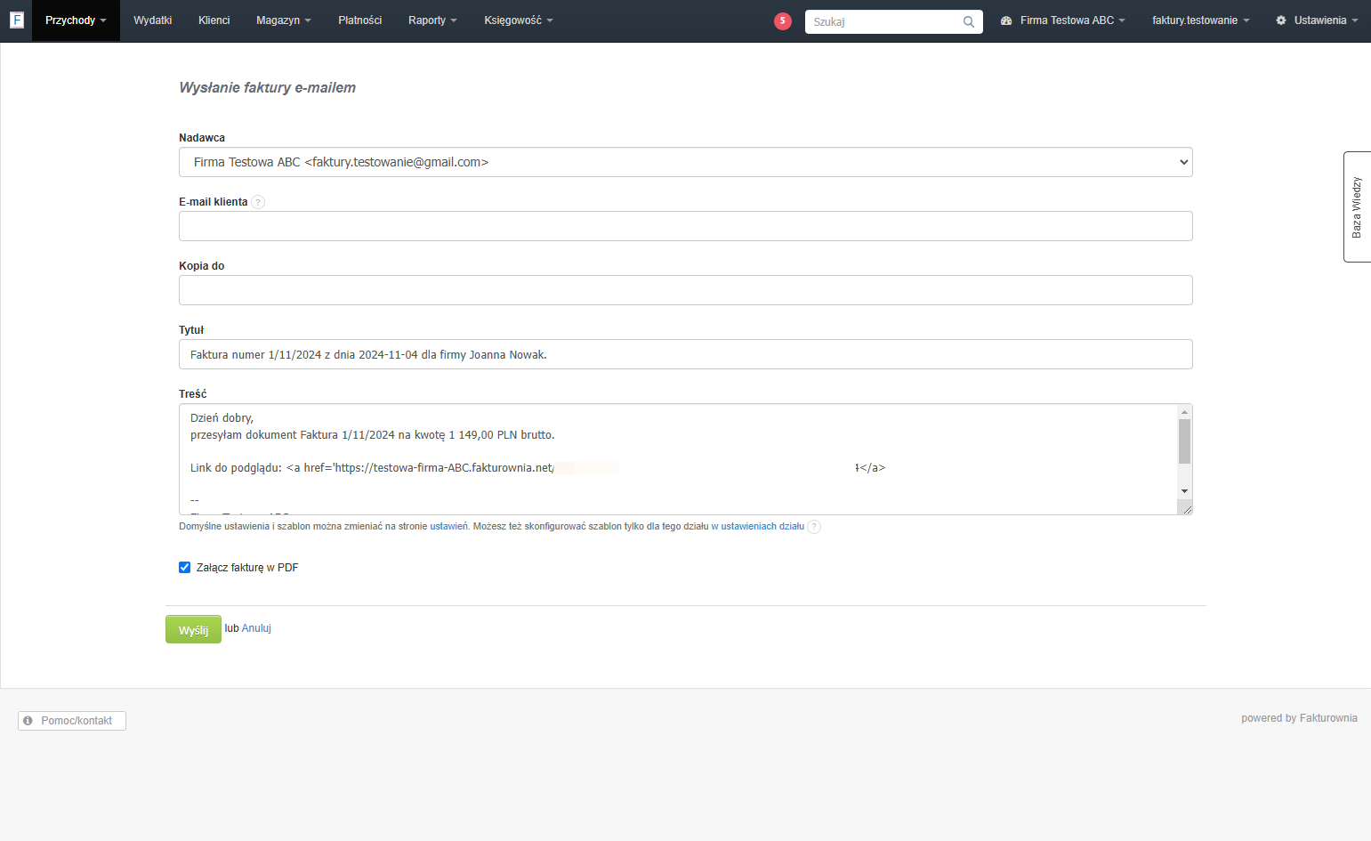Go to the Wydatki section
The image size is (1371, 841).
tap(153, 20)
